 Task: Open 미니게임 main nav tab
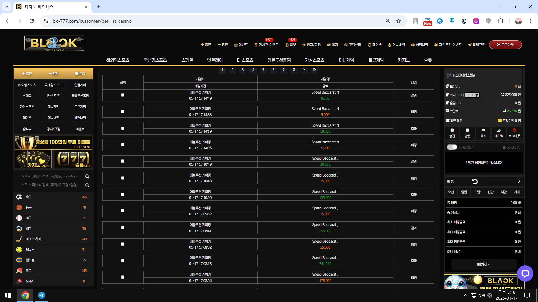coord(346,60)
